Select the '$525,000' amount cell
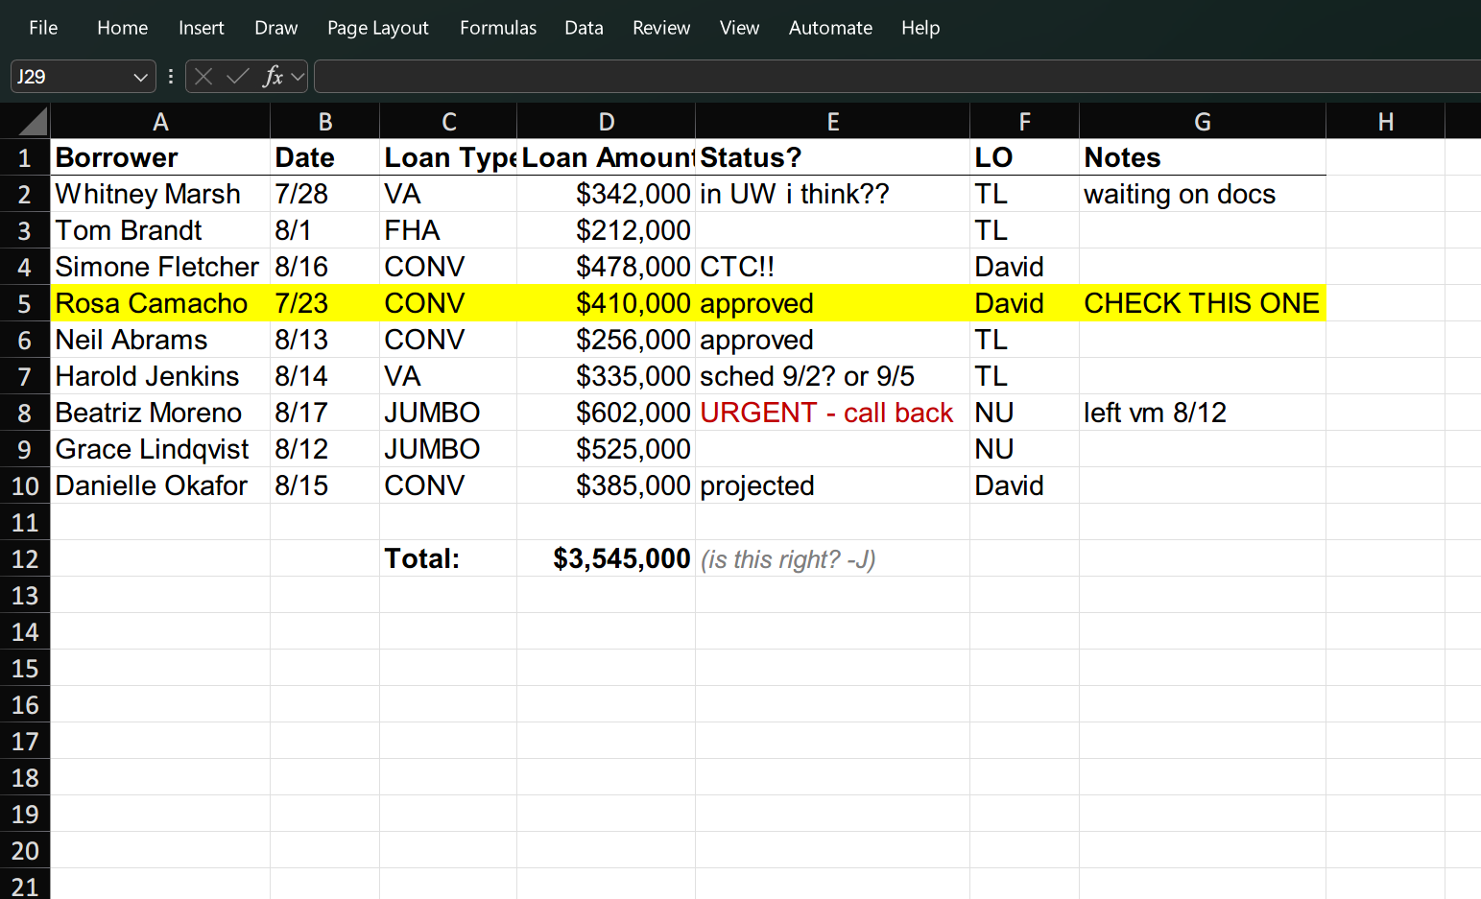 click(x=607, y=449)
